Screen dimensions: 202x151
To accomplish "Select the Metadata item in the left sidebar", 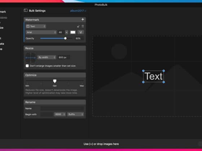I will [2, 44].
